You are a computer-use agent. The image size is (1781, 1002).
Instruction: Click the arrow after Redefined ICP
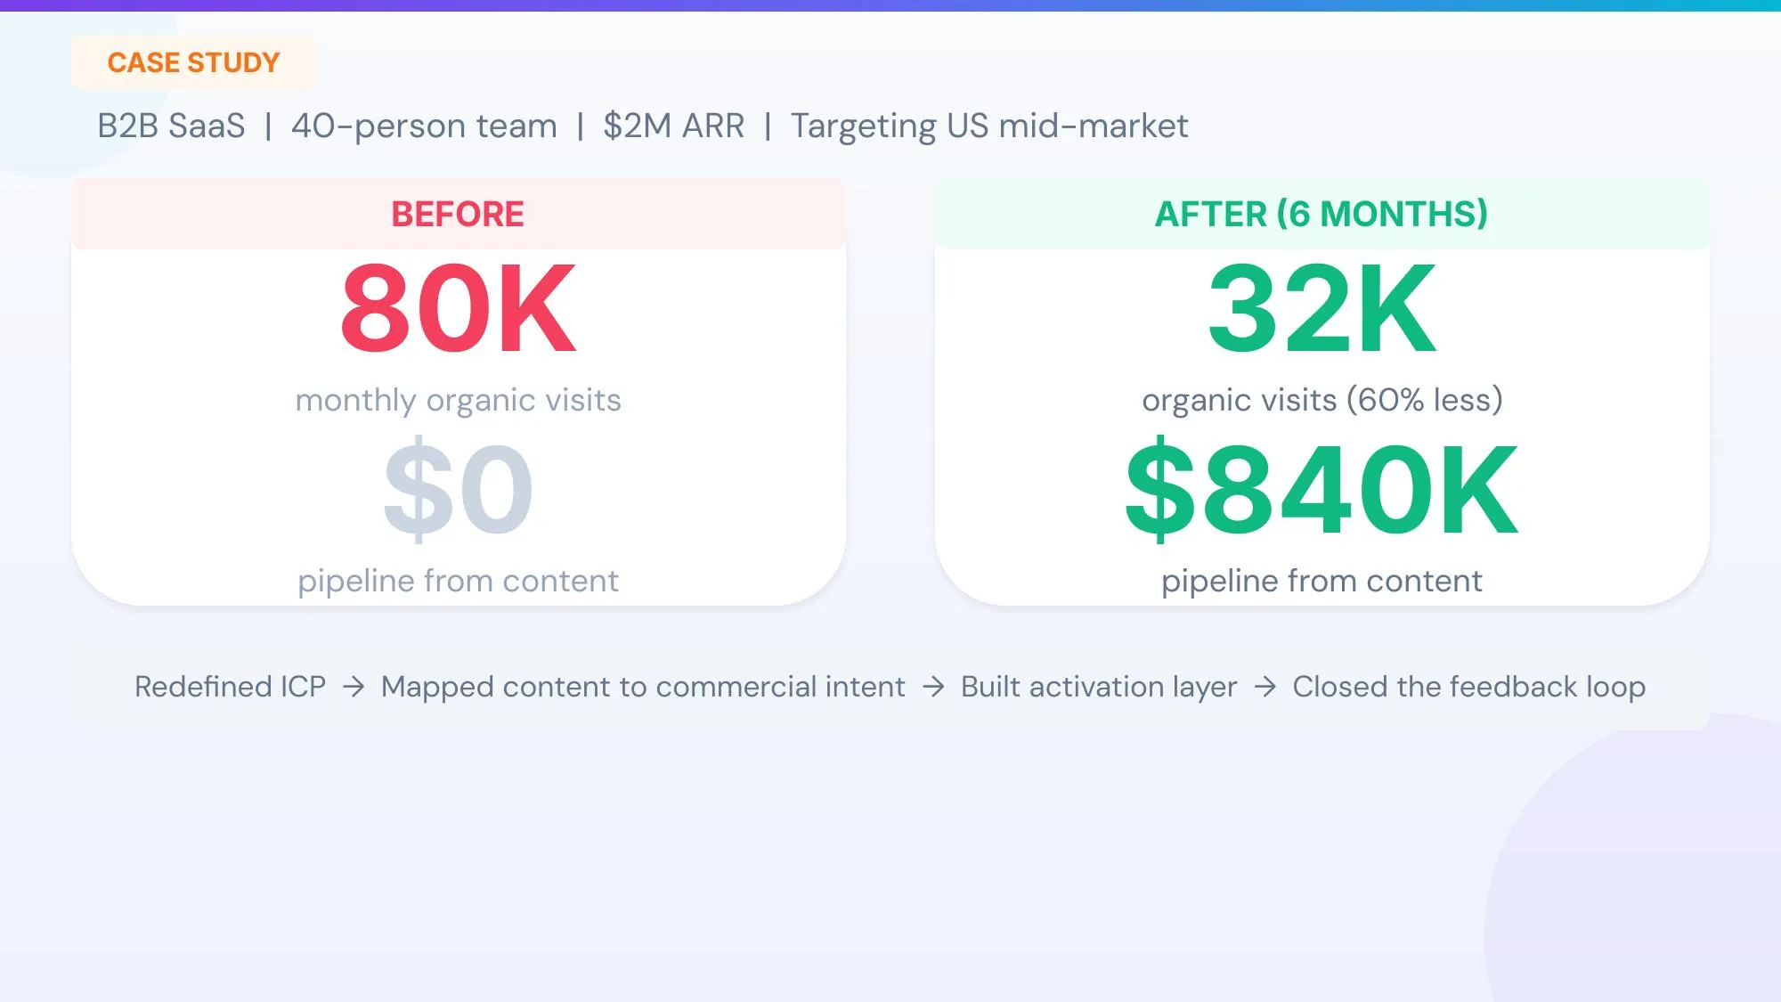pyautogui.click(x=354, y=687)
